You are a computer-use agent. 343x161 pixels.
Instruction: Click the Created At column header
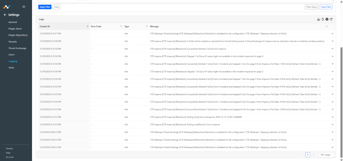click(64, 26)
